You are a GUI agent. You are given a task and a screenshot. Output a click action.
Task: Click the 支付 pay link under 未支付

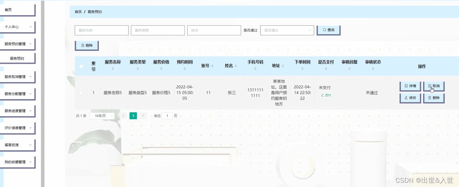tap(326, 95)
